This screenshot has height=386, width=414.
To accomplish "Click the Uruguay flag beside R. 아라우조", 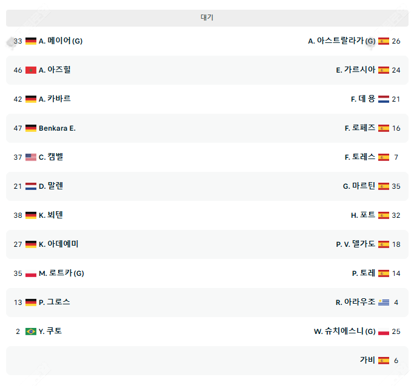I will tap(384, 303).
